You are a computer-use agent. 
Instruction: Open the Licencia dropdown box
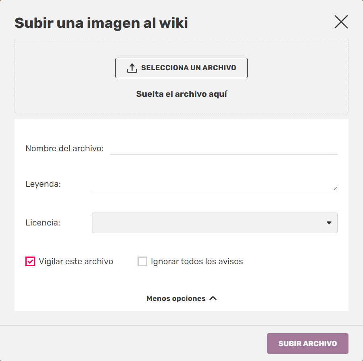[210, 223]
